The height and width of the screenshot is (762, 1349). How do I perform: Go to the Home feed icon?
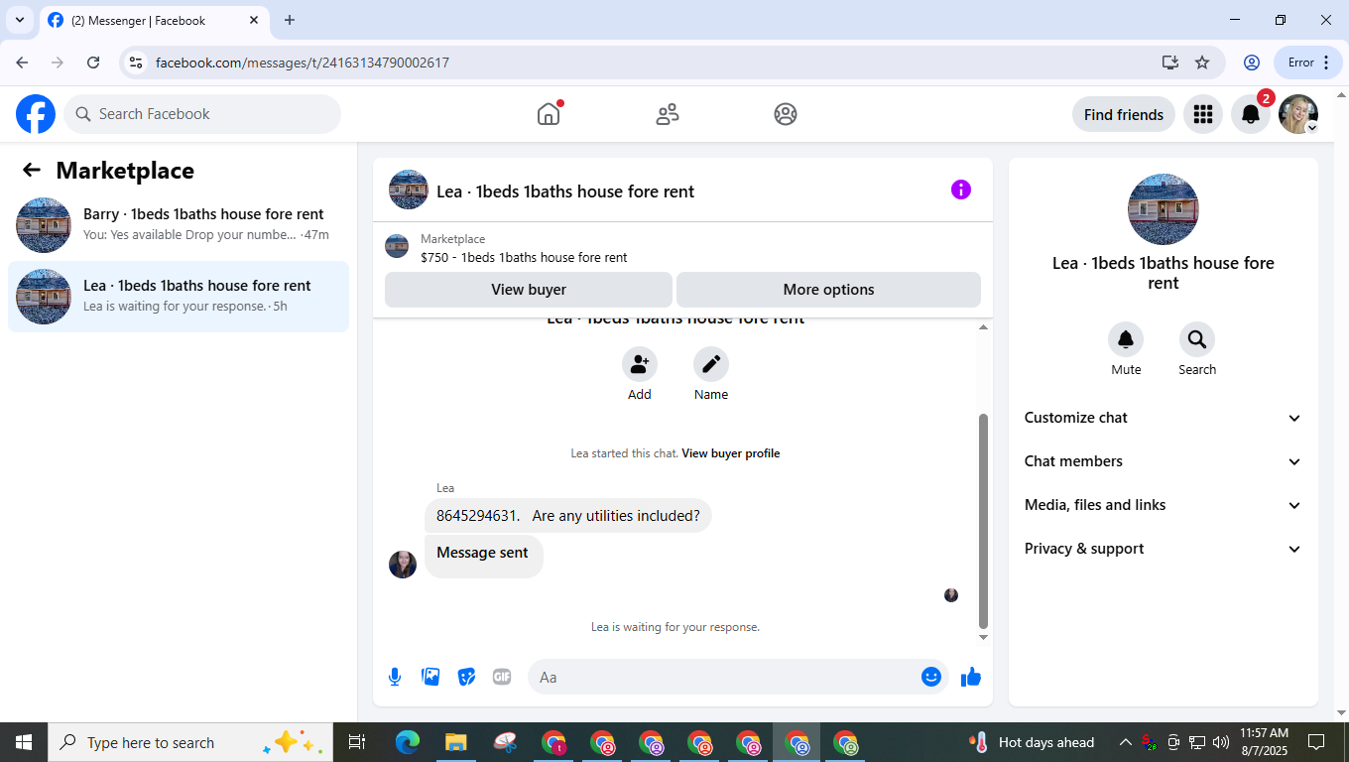click(549, 114)
